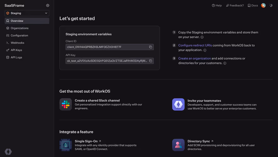Click the WorkOS logo at sidebar bottom
Screen dimensions: 278x157
click(8, 152)
